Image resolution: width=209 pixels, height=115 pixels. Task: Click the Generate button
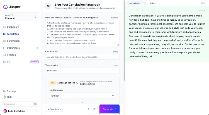click(110, 109)
